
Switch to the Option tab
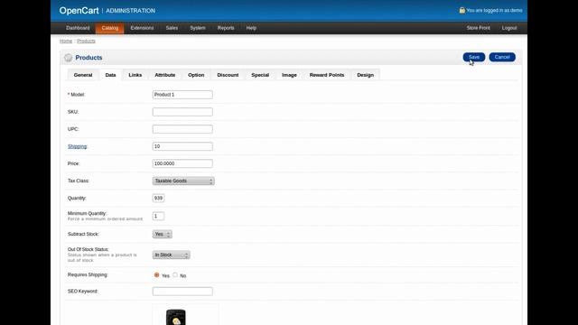click(196, 75)
